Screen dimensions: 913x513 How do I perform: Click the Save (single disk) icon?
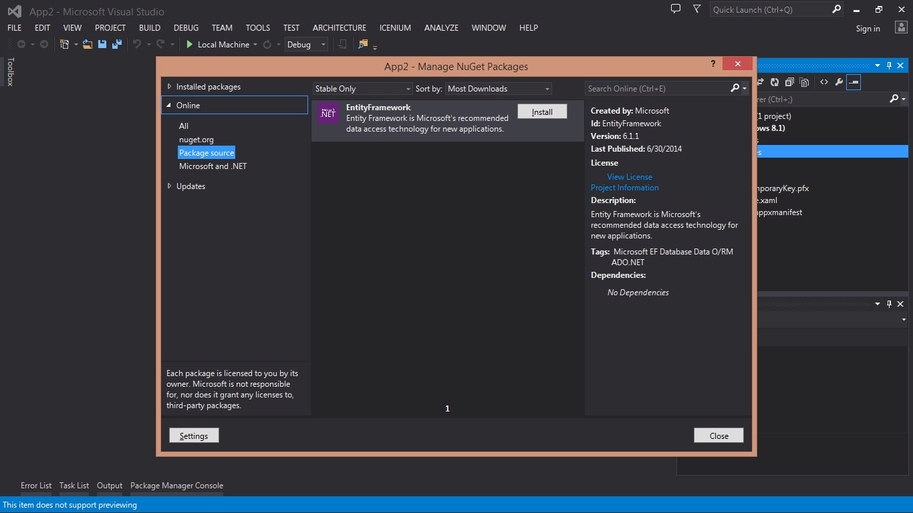tap(102, 45)
